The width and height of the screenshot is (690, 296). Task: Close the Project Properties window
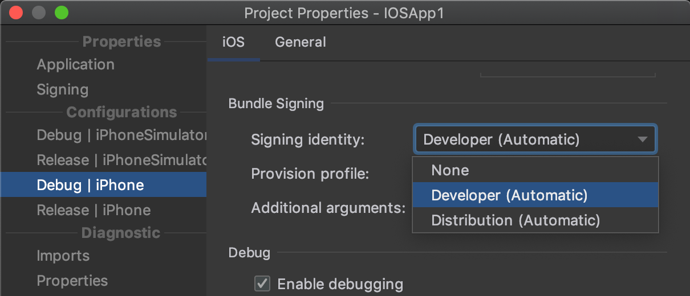tap(15, 12)
